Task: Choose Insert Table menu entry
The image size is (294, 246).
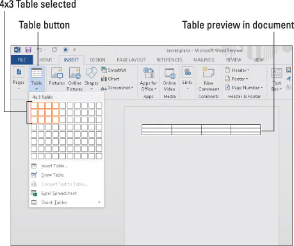Action: 66,166
